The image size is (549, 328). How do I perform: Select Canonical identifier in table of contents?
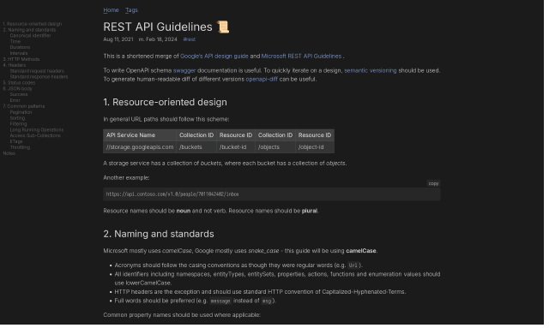coord(31,36)
